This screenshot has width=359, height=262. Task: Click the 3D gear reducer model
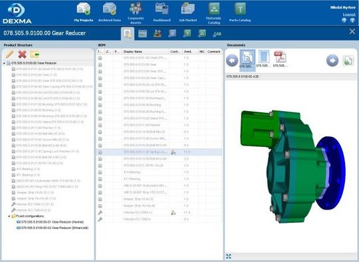pyautogui.click(x=293, y=167)
